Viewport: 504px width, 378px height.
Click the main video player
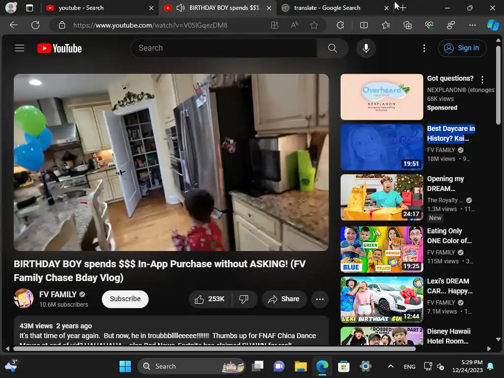point(171,162)
